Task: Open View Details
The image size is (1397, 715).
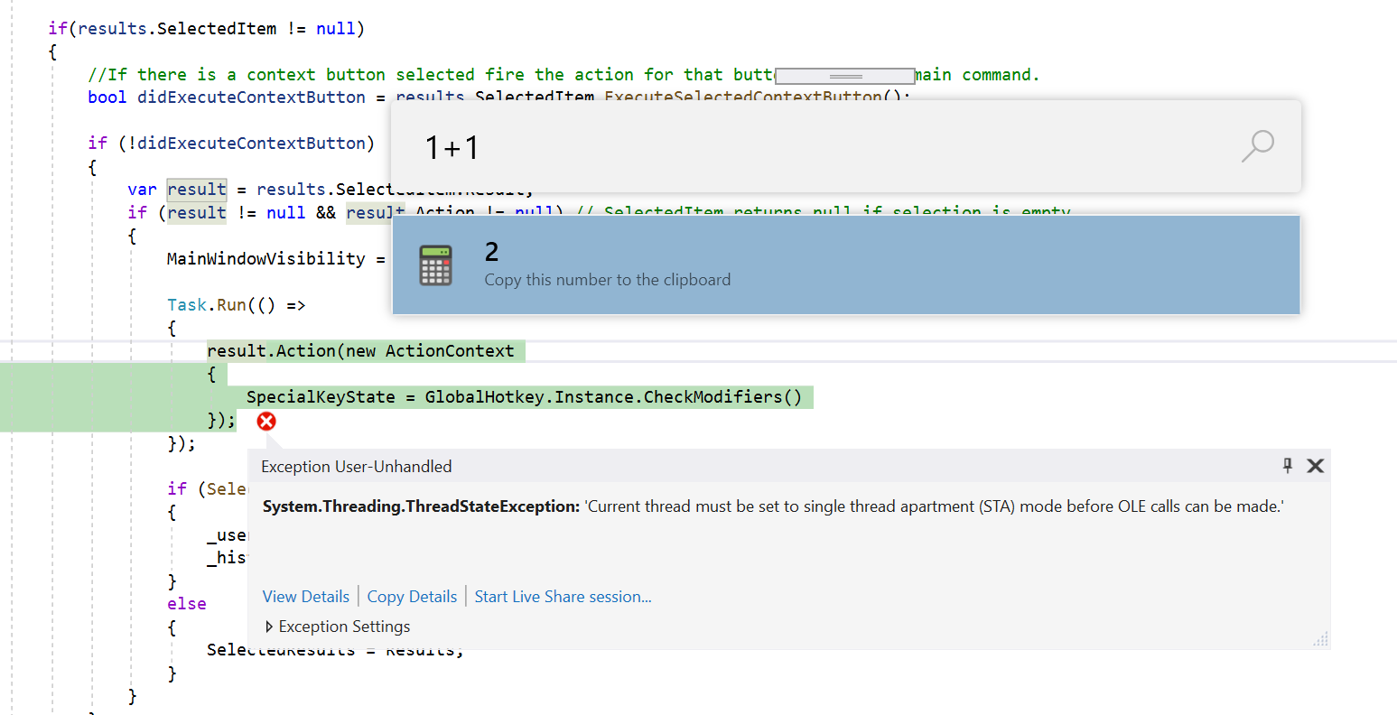Action: [305, 596]
